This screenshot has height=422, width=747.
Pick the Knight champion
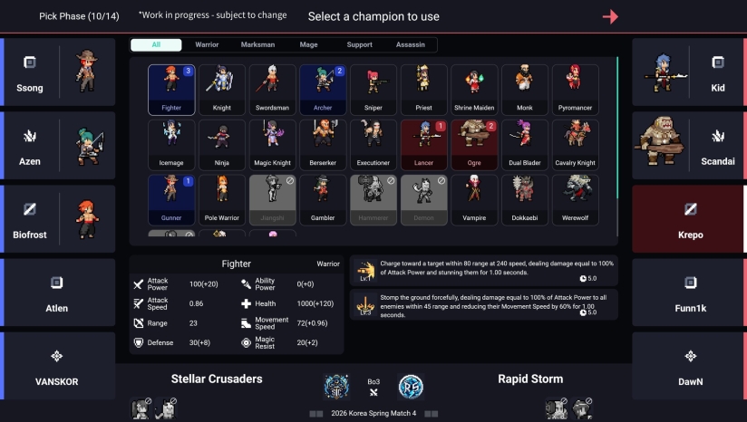pos(222,90)
